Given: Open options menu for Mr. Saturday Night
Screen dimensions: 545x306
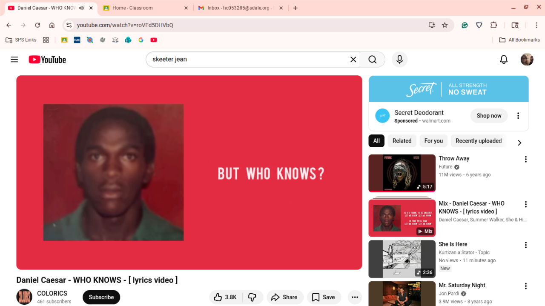Looking at the screenshot, I should point(525,286).
